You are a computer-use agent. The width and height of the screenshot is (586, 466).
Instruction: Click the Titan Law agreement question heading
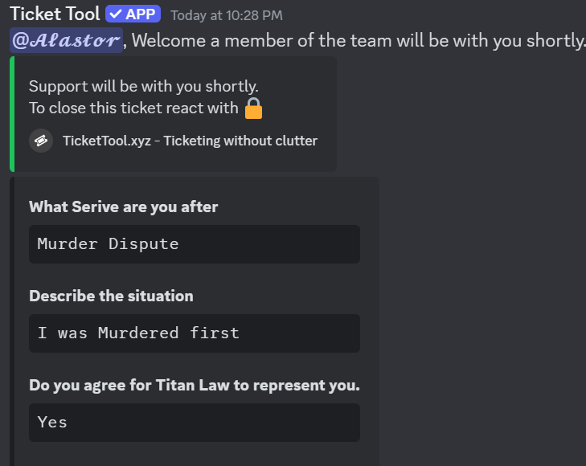[195, 386]
